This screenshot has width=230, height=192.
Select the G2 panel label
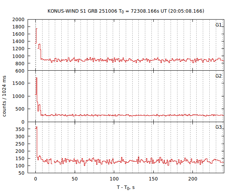tap(219, 76)
